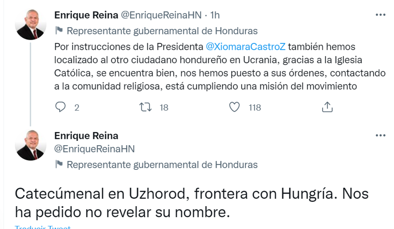Reply to Enrique Reina's tweet
Image resolution: width=394 pixels, height=229 pixels.
(x=61, y=106)
